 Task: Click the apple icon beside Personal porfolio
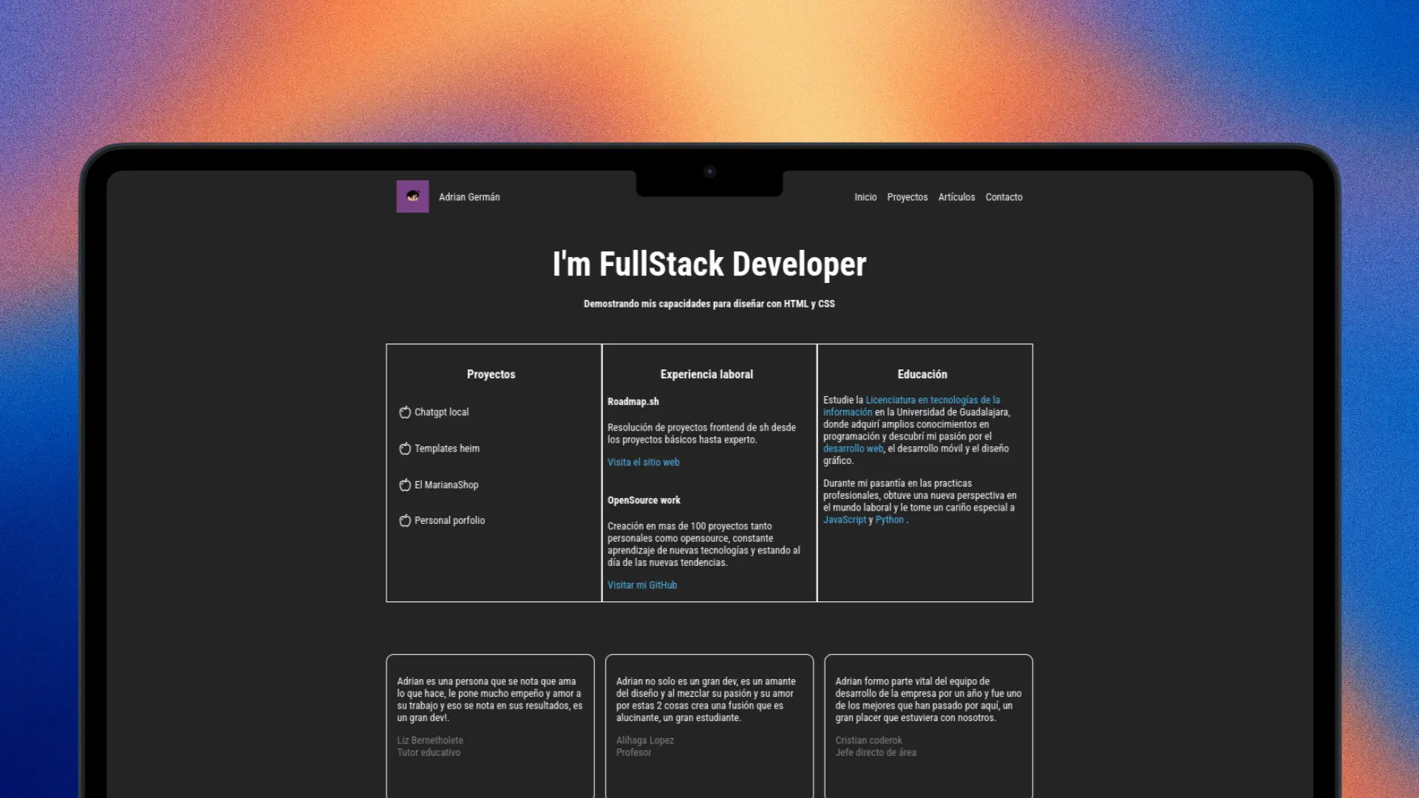pos(405,521)
